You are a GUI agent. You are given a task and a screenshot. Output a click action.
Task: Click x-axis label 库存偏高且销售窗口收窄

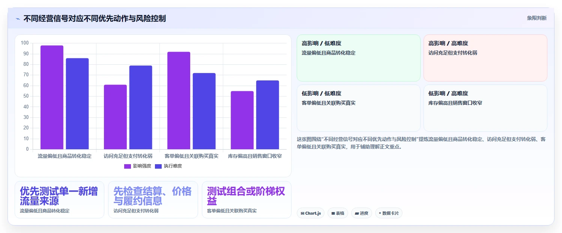point(255,156)
